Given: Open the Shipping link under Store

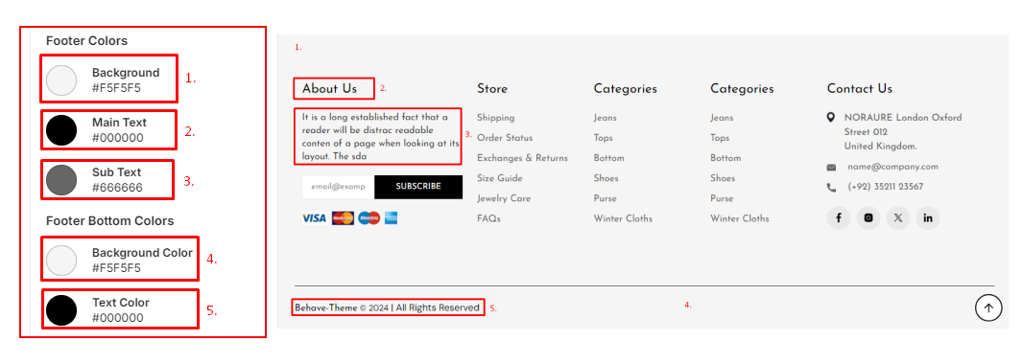Looking at the screenshot, I should coord(496,118).
